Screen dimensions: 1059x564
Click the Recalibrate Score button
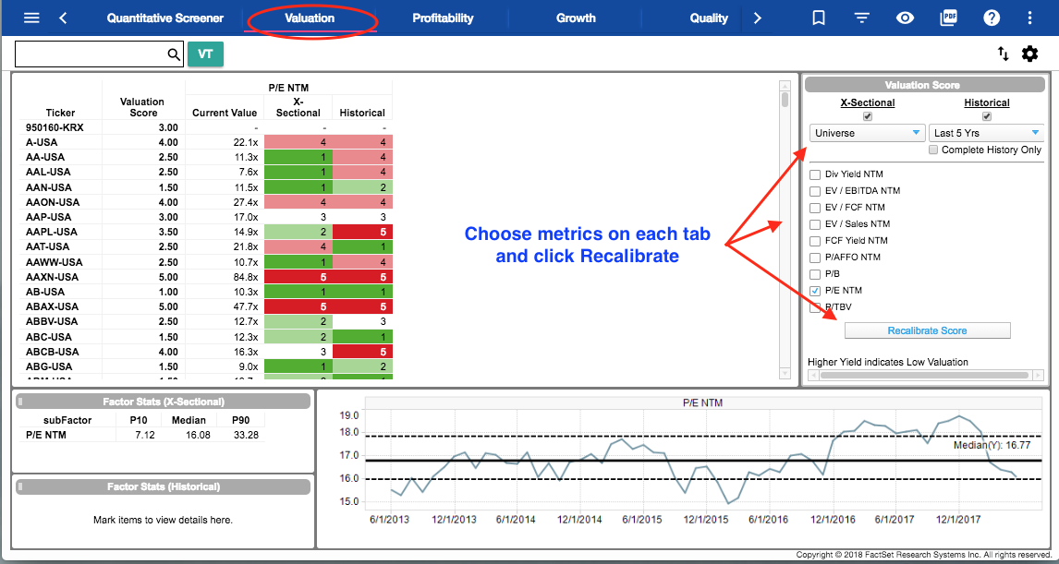tap(927, 330)
